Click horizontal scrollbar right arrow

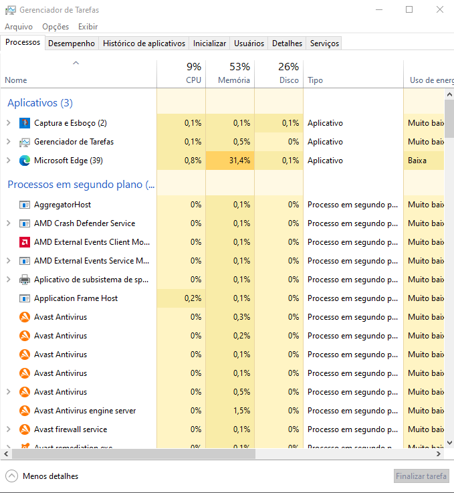[x=439, y=454]
